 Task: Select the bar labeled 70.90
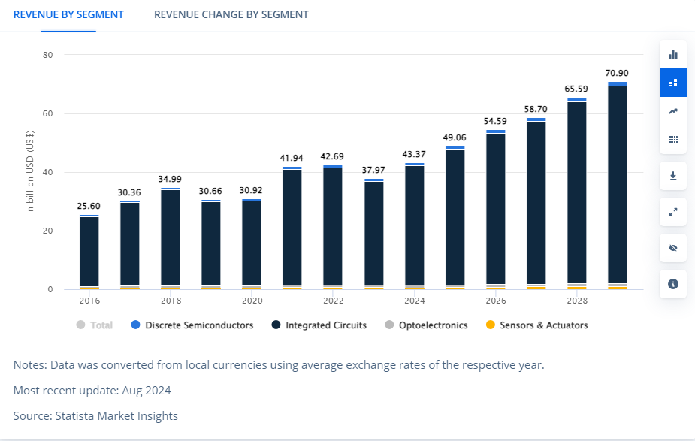(618, 186)
